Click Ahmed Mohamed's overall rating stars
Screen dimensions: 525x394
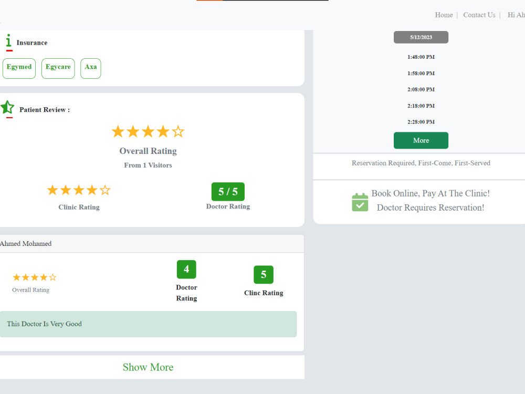click(35, 277)
